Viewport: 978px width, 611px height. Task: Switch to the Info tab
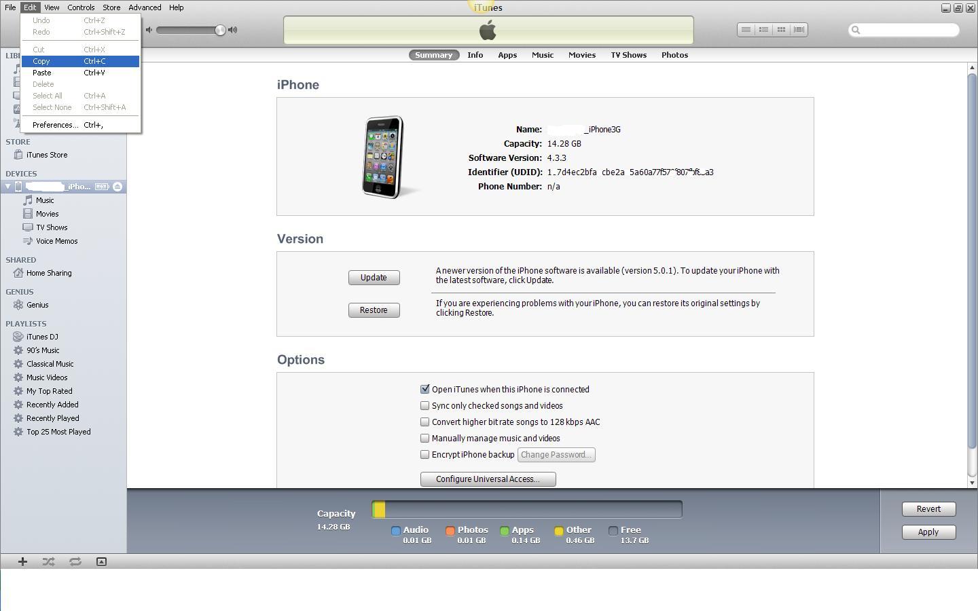(x=475, y=55)
